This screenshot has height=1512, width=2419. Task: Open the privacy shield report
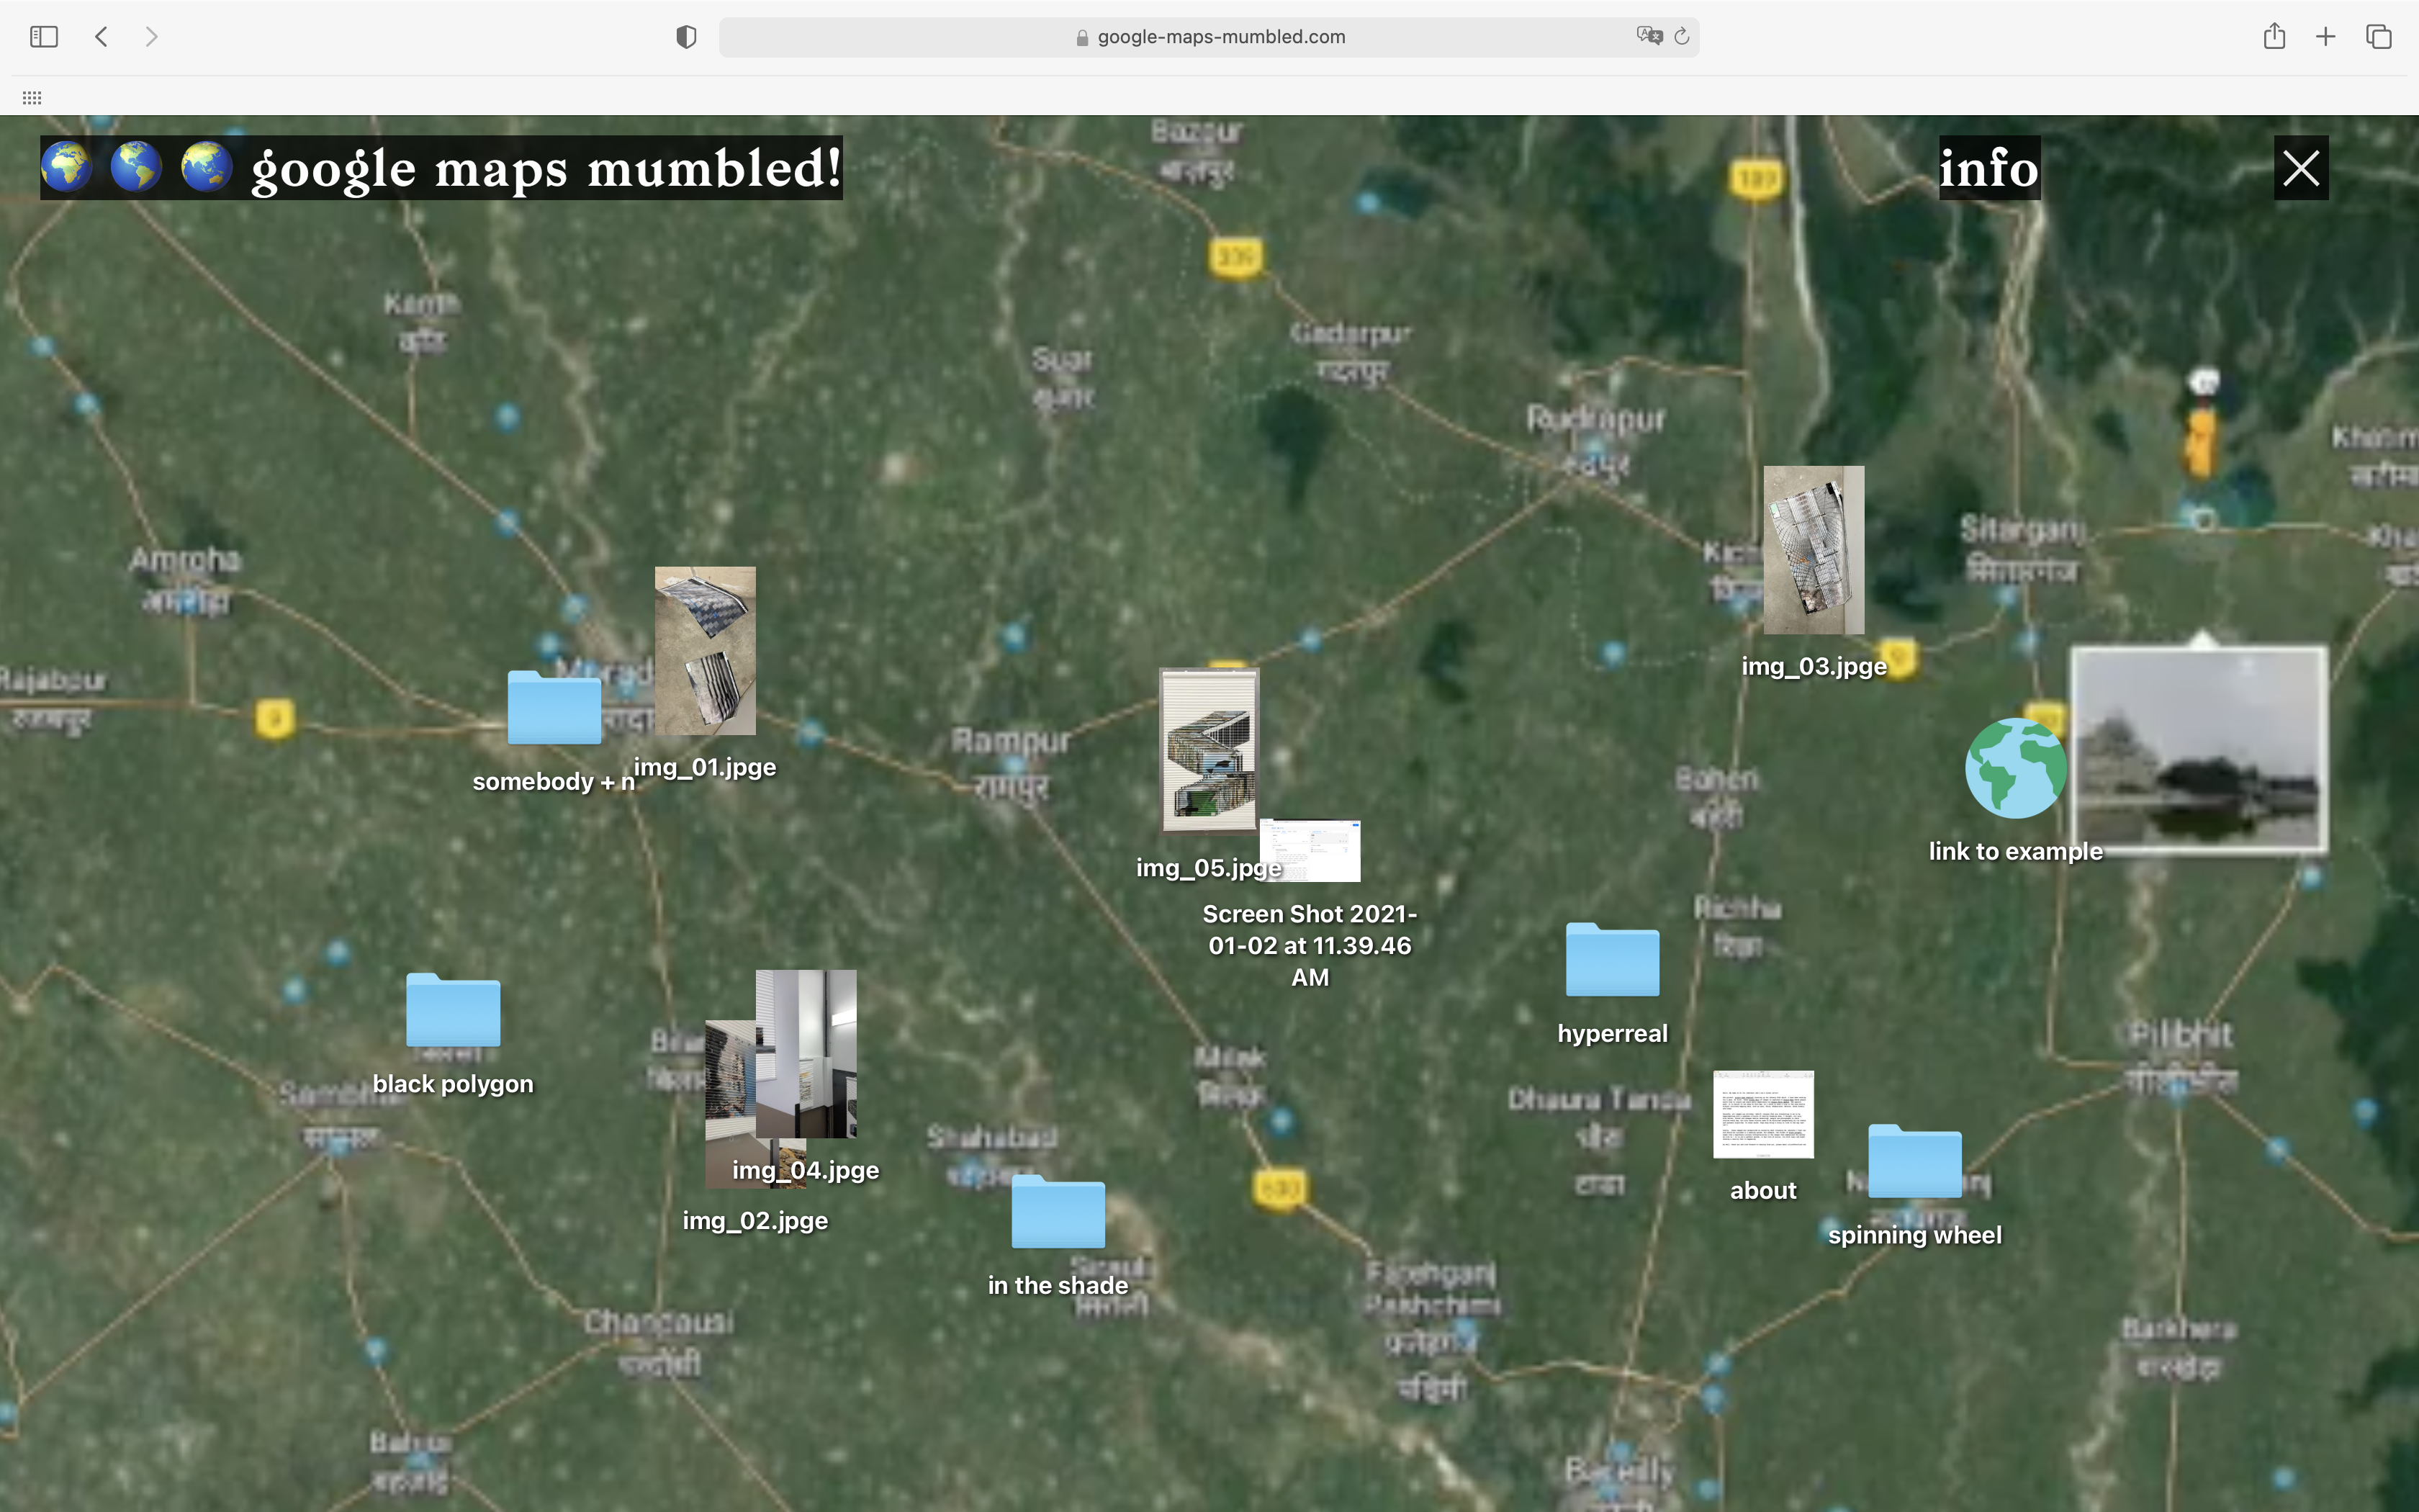685,37
